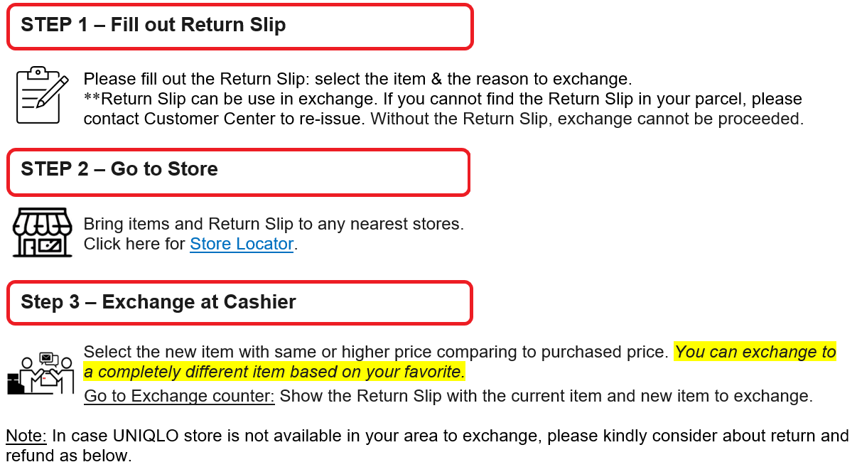
Task: Click 'Click here for' text before link
Action: (134, 244)
